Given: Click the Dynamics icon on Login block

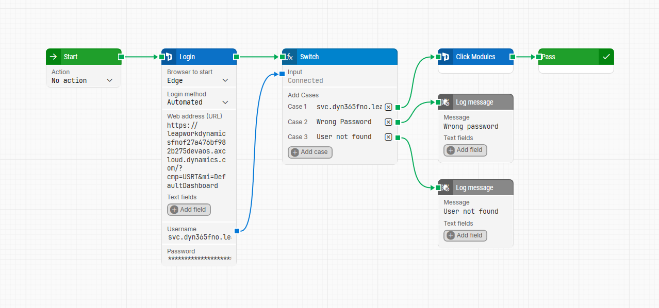Looking at the screenshot, I should tap(169, 57).
